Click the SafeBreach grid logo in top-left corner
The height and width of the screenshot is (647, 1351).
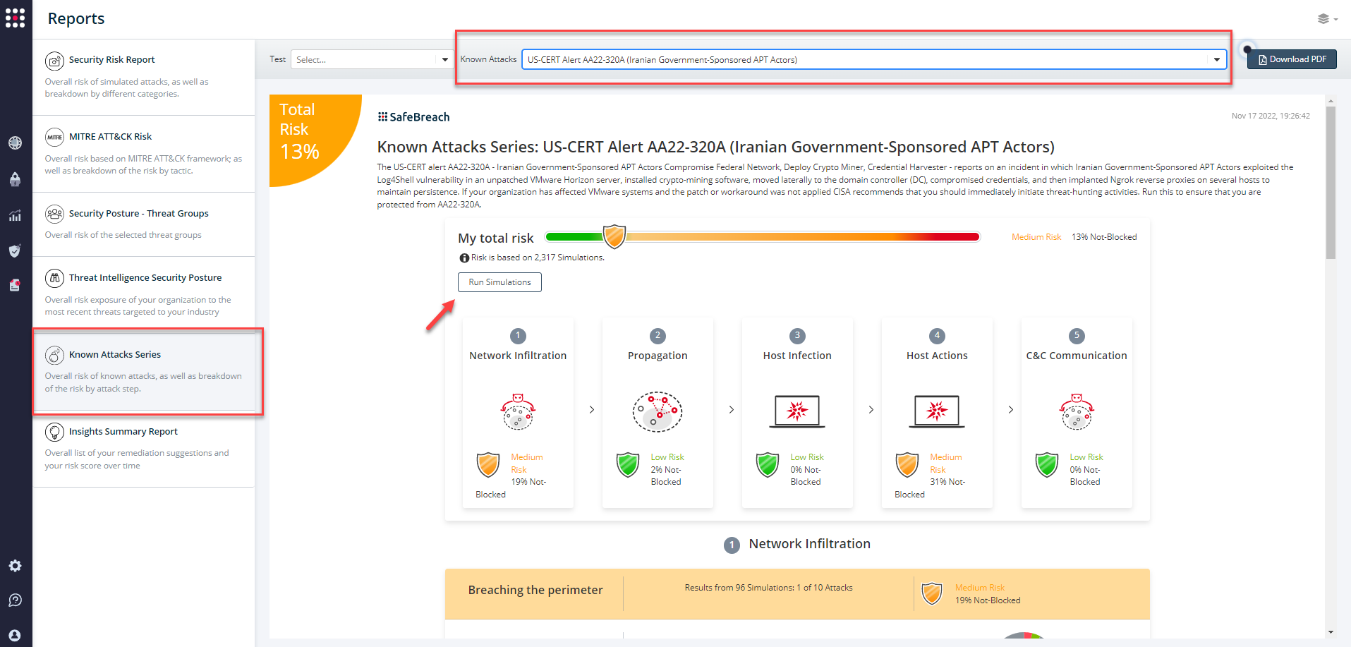[16, 18]
